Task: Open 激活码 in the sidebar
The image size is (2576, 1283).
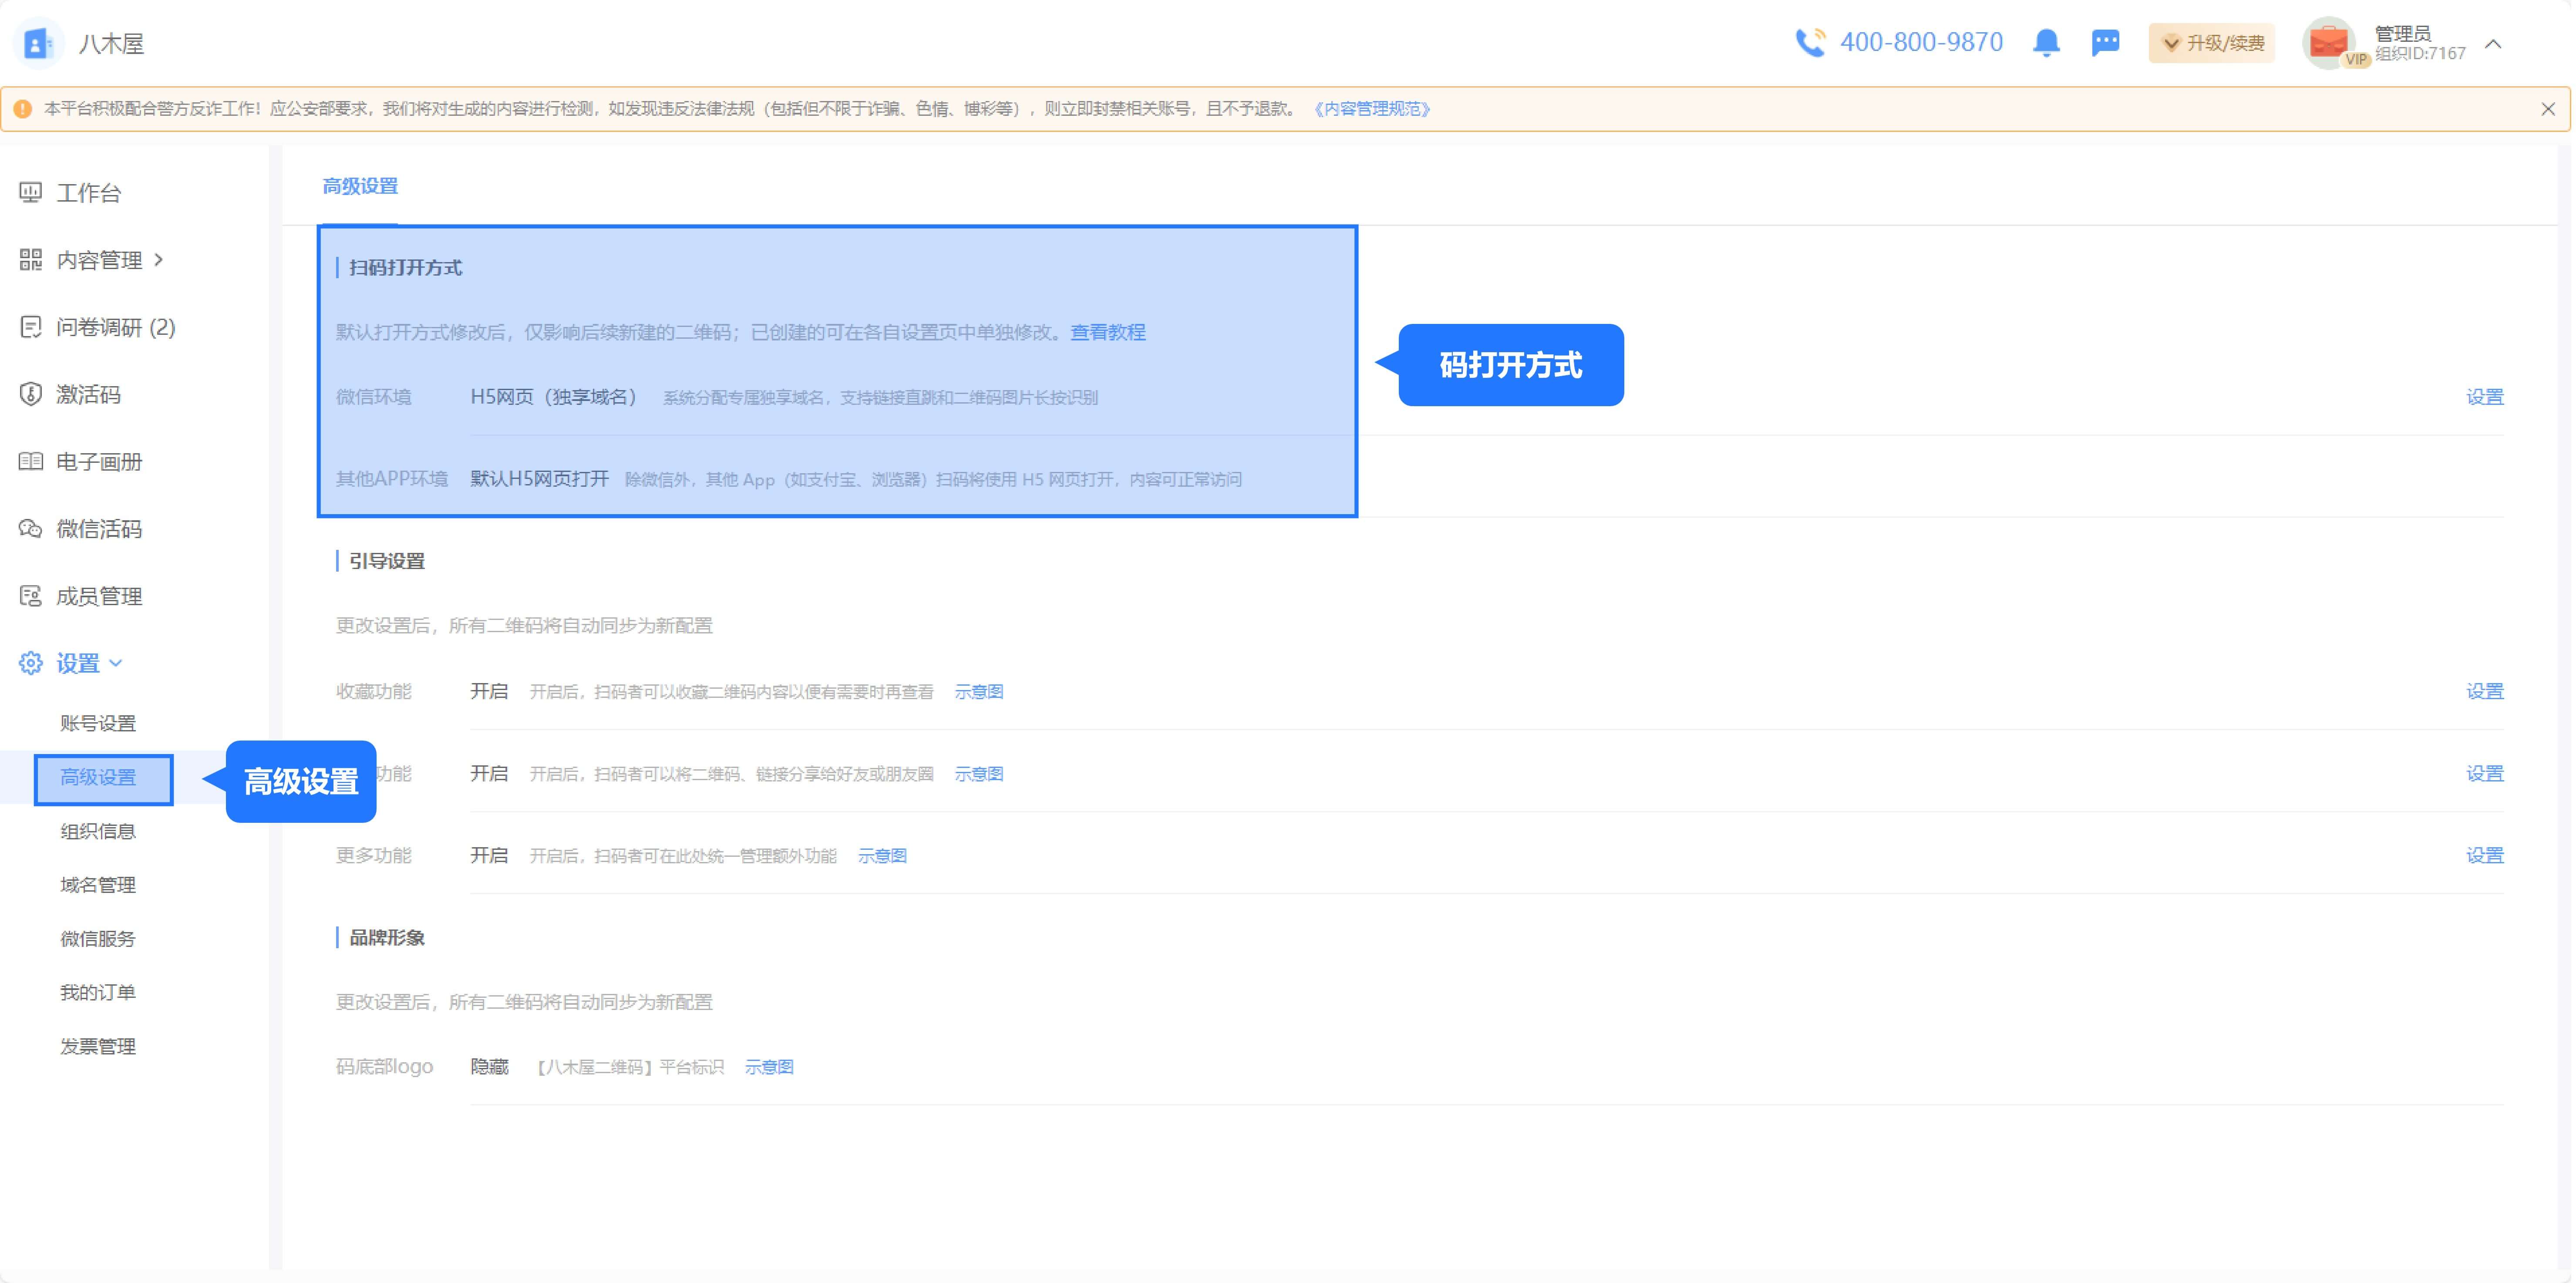Action: coord(88,394)
